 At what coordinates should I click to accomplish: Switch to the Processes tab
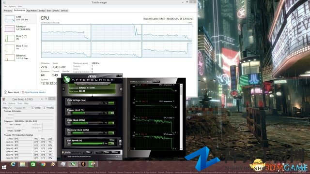pyautogui.click(x=8, y=11)
